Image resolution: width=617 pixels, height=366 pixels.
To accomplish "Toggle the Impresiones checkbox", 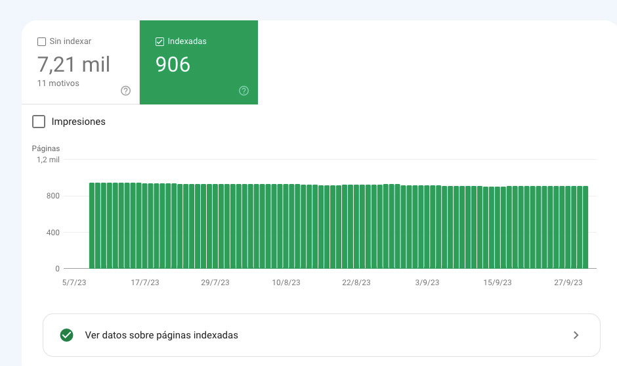I will [39, 122].
